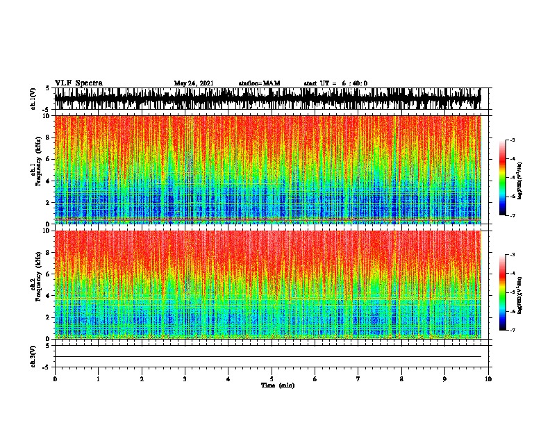Click the 'start UT = 6:40:0' label

(335, 83)
